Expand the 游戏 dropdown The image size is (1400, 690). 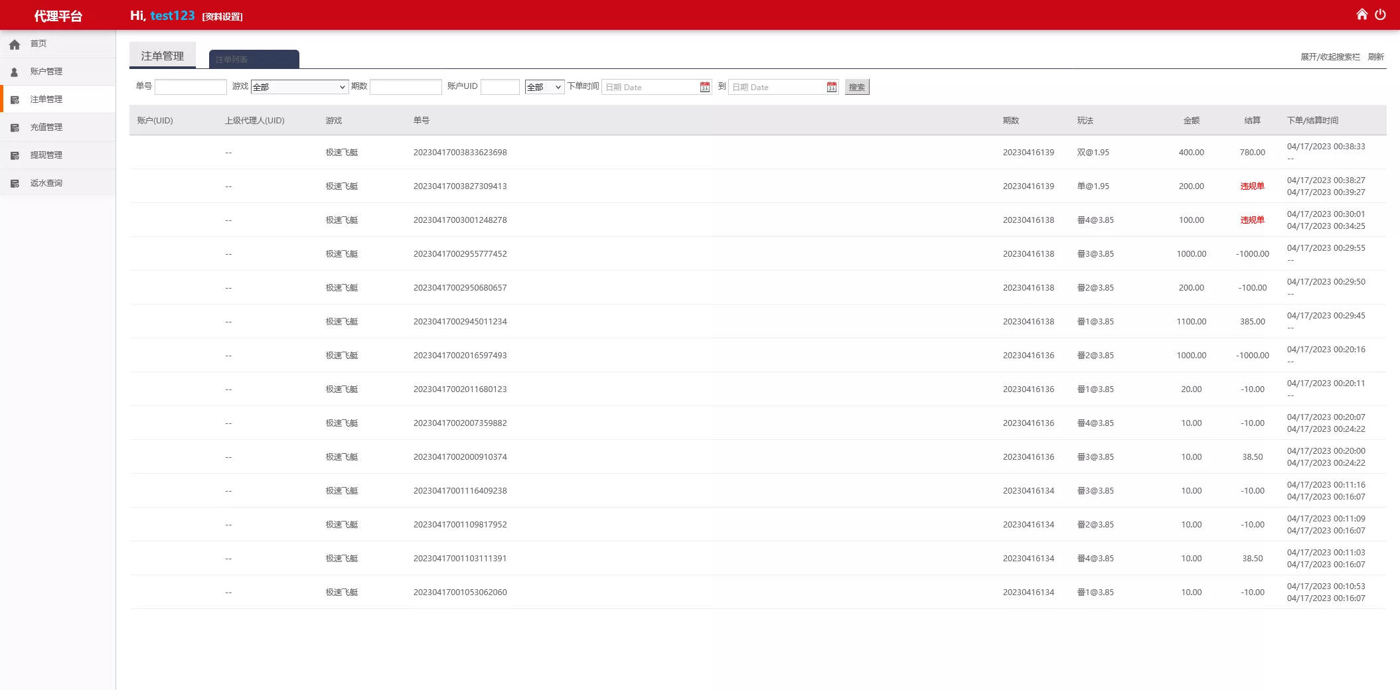pos(299,87)
